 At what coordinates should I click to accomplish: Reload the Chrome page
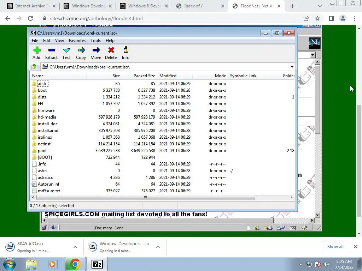[x=30, y=18]
